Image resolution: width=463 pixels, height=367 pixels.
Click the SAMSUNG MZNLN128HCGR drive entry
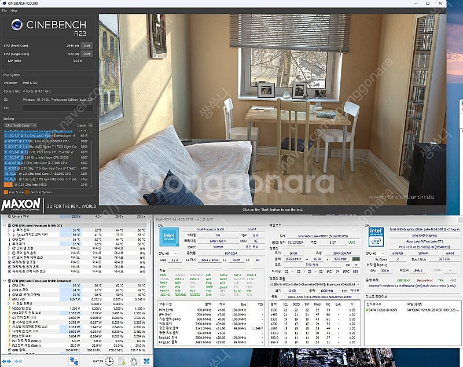tap(432, 310)
